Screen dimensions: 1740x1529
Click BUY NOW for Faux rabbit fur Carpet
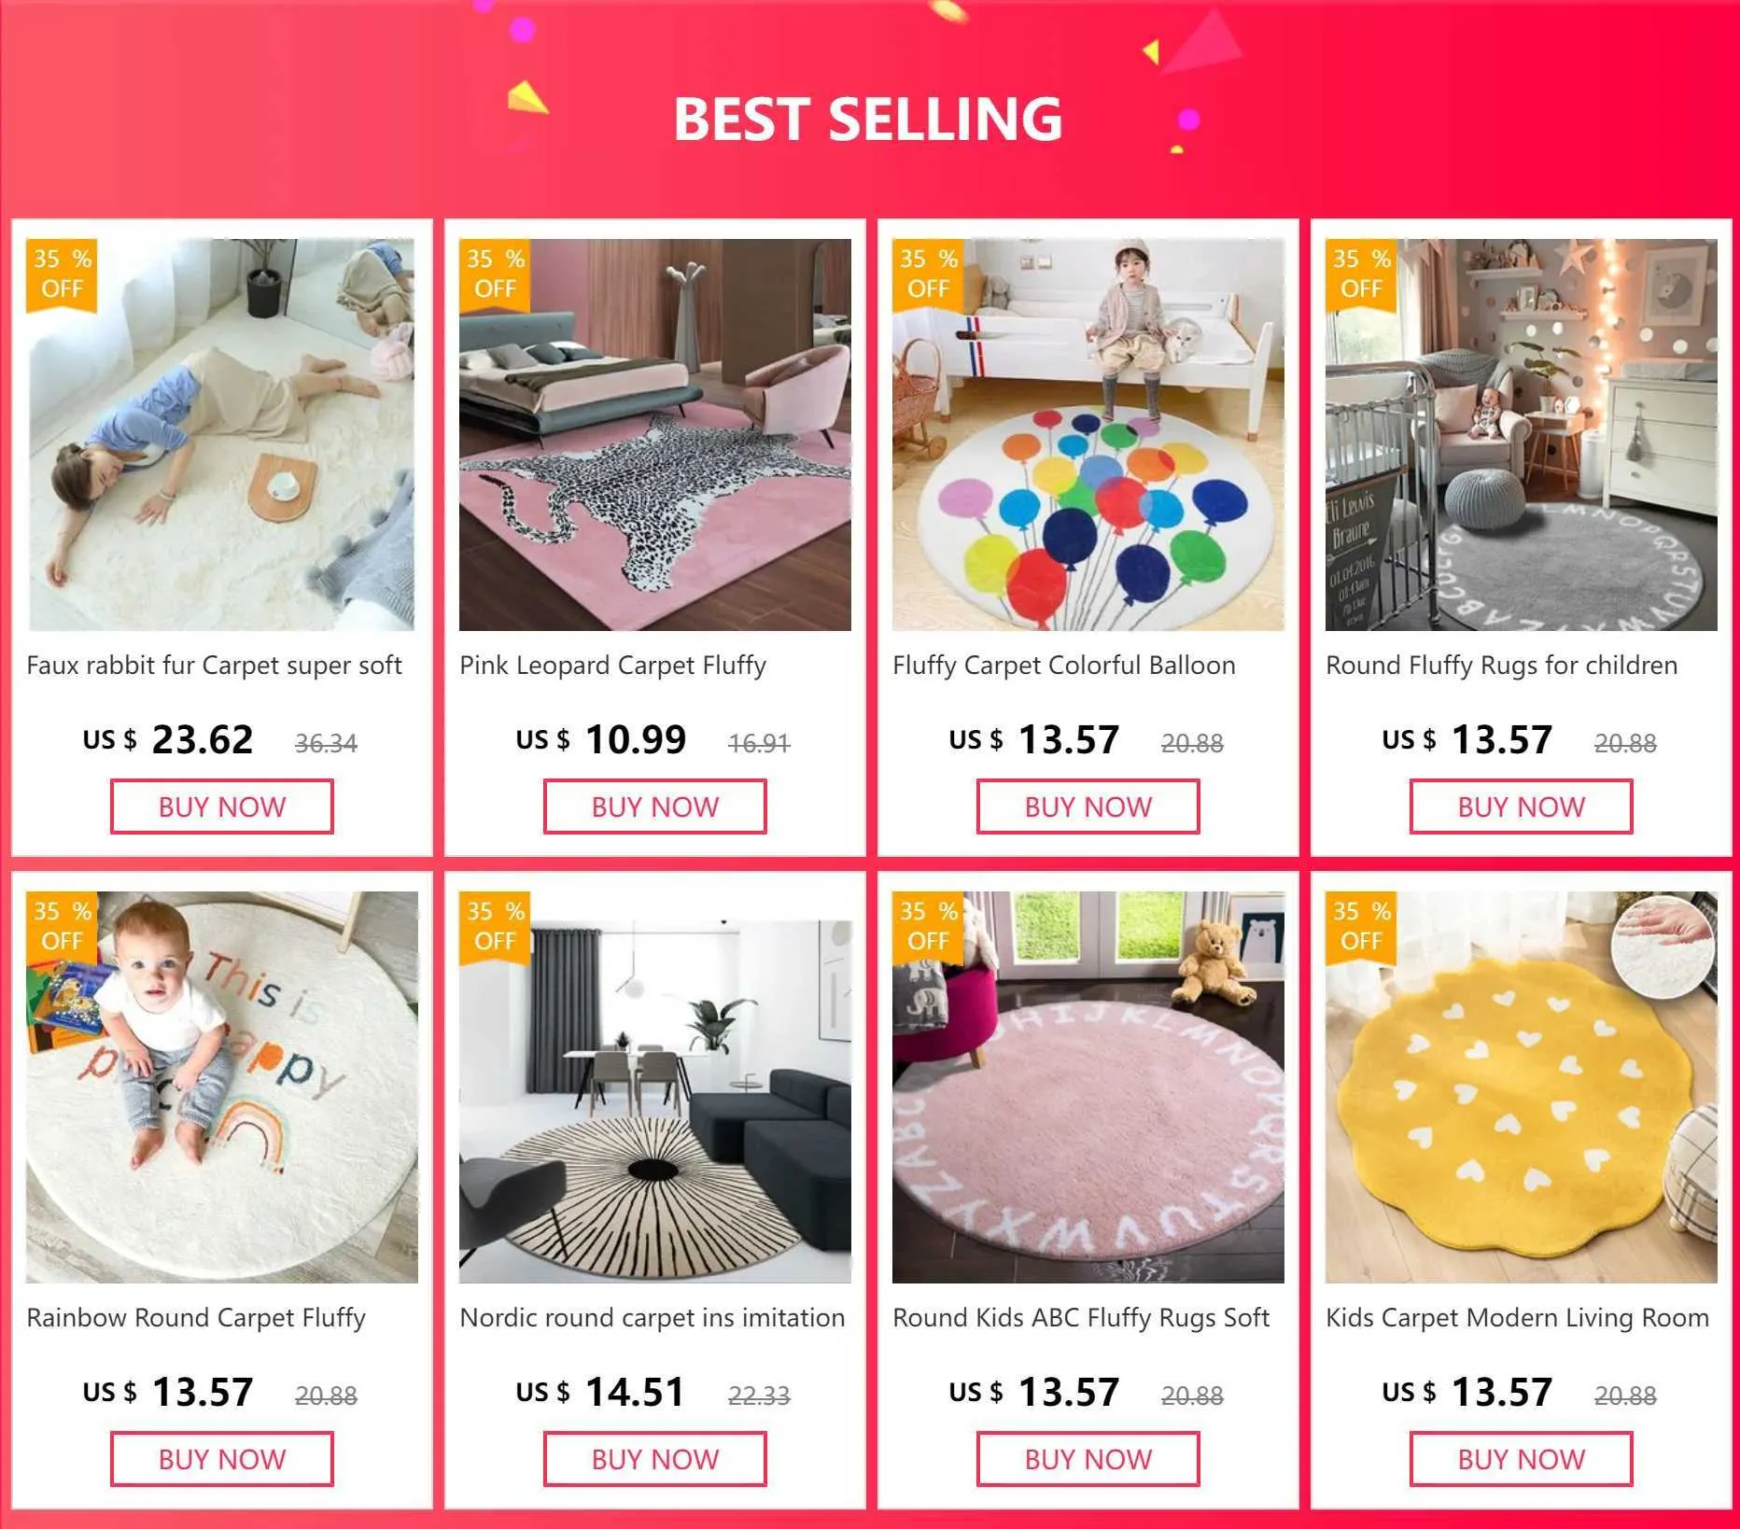point(222,807)
